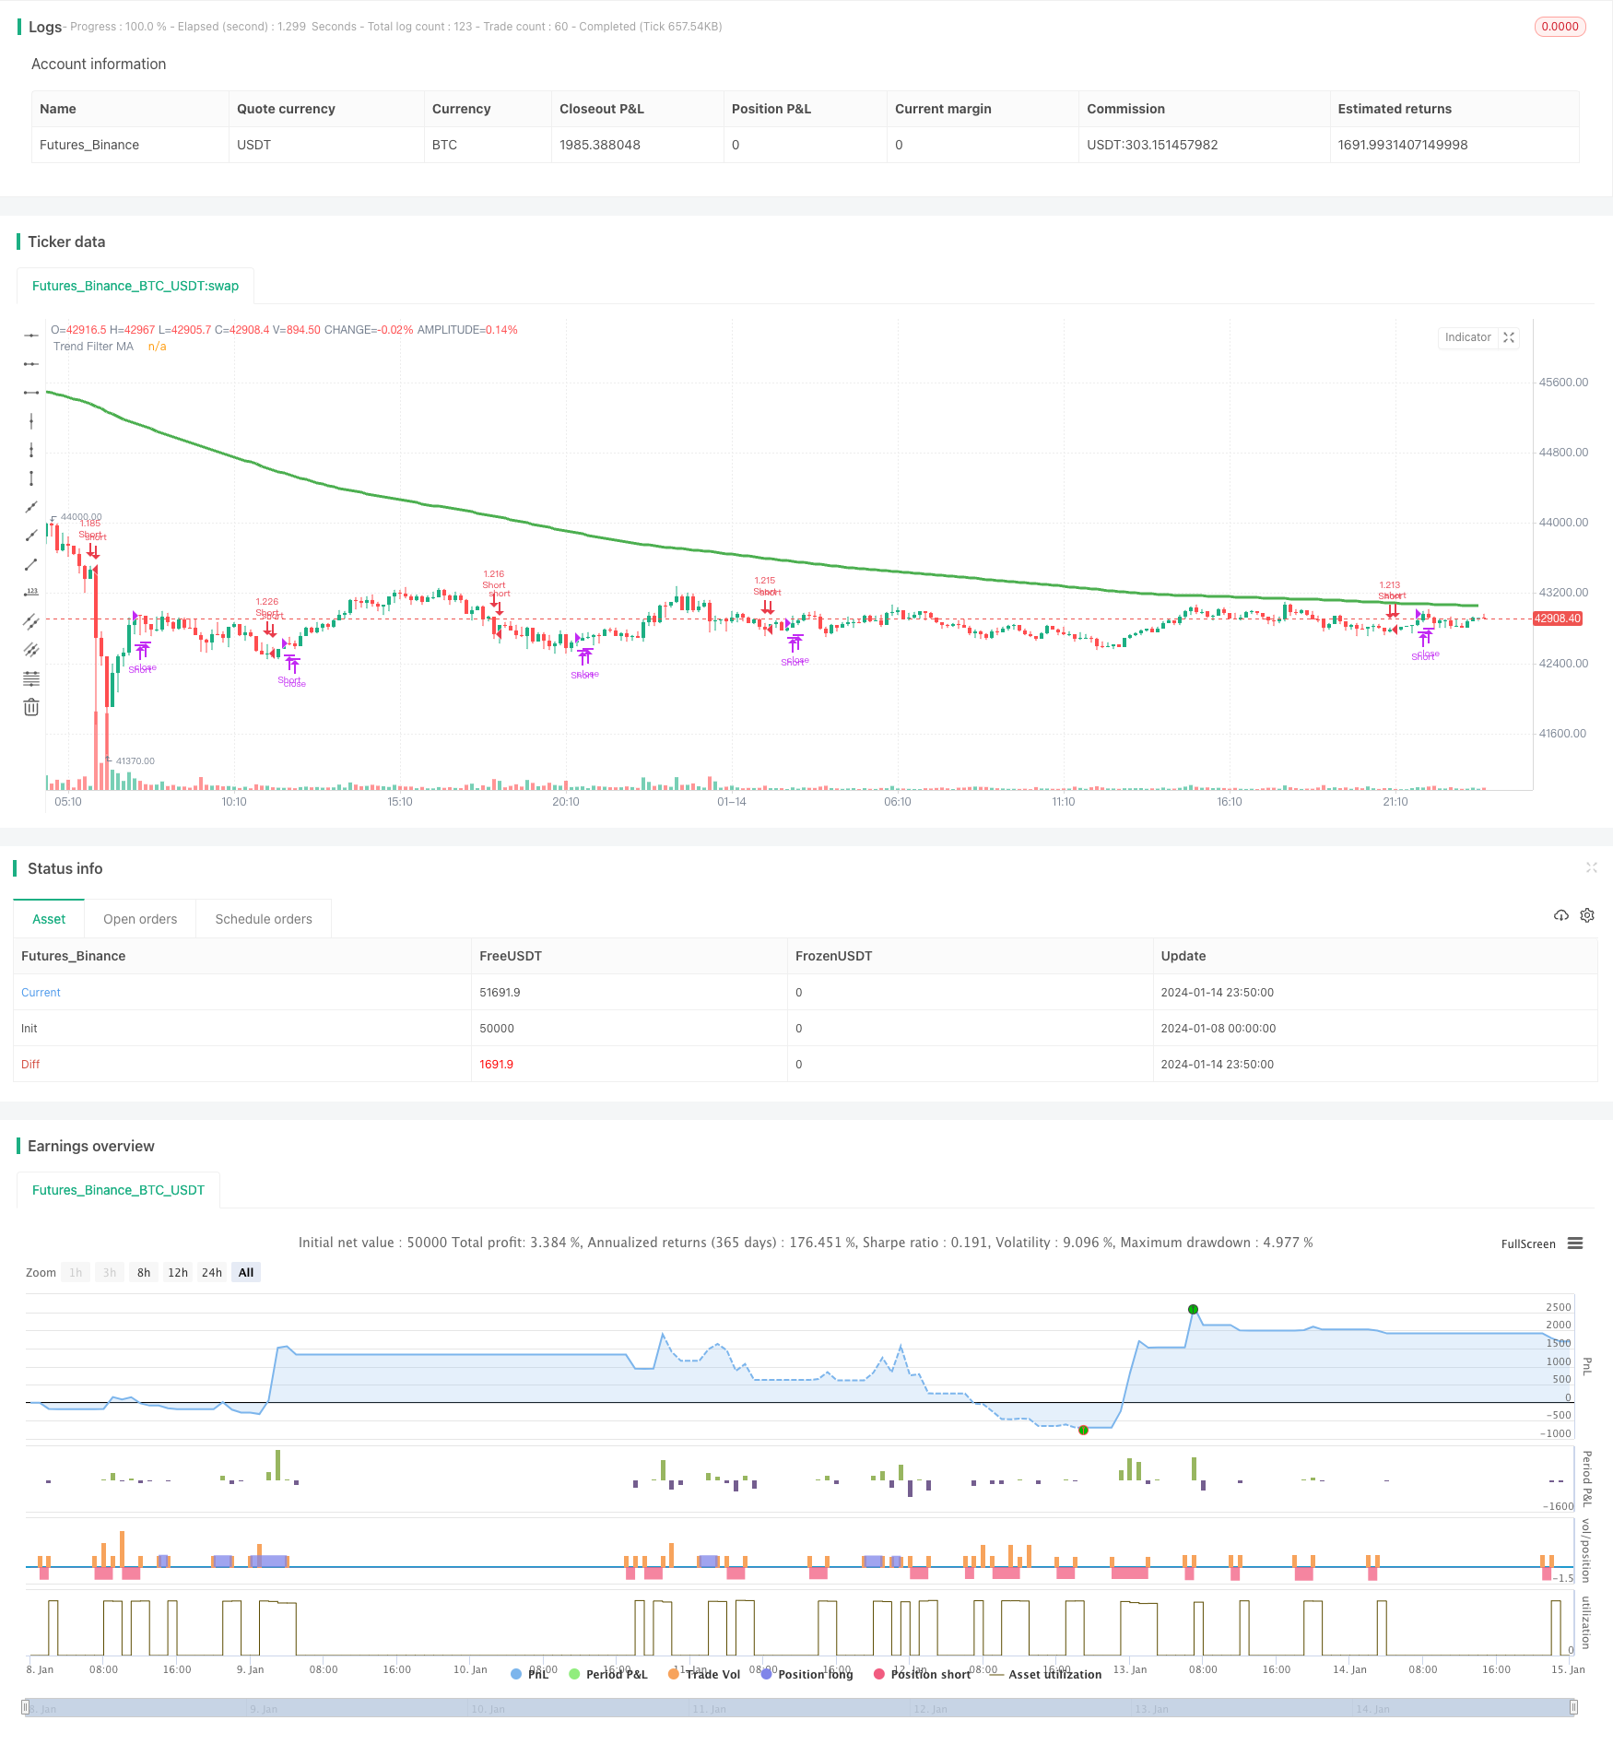The width and height of the screenshot is (1613, 1744).
Task: Switch to the Open orders tab
Action: [x=140, y=919]
